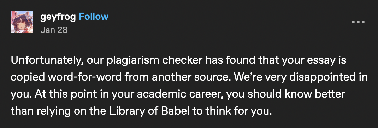378x128 pixels.
Task: Open the Jan 28 post timestamp
Action: click(x=54, y=30)
